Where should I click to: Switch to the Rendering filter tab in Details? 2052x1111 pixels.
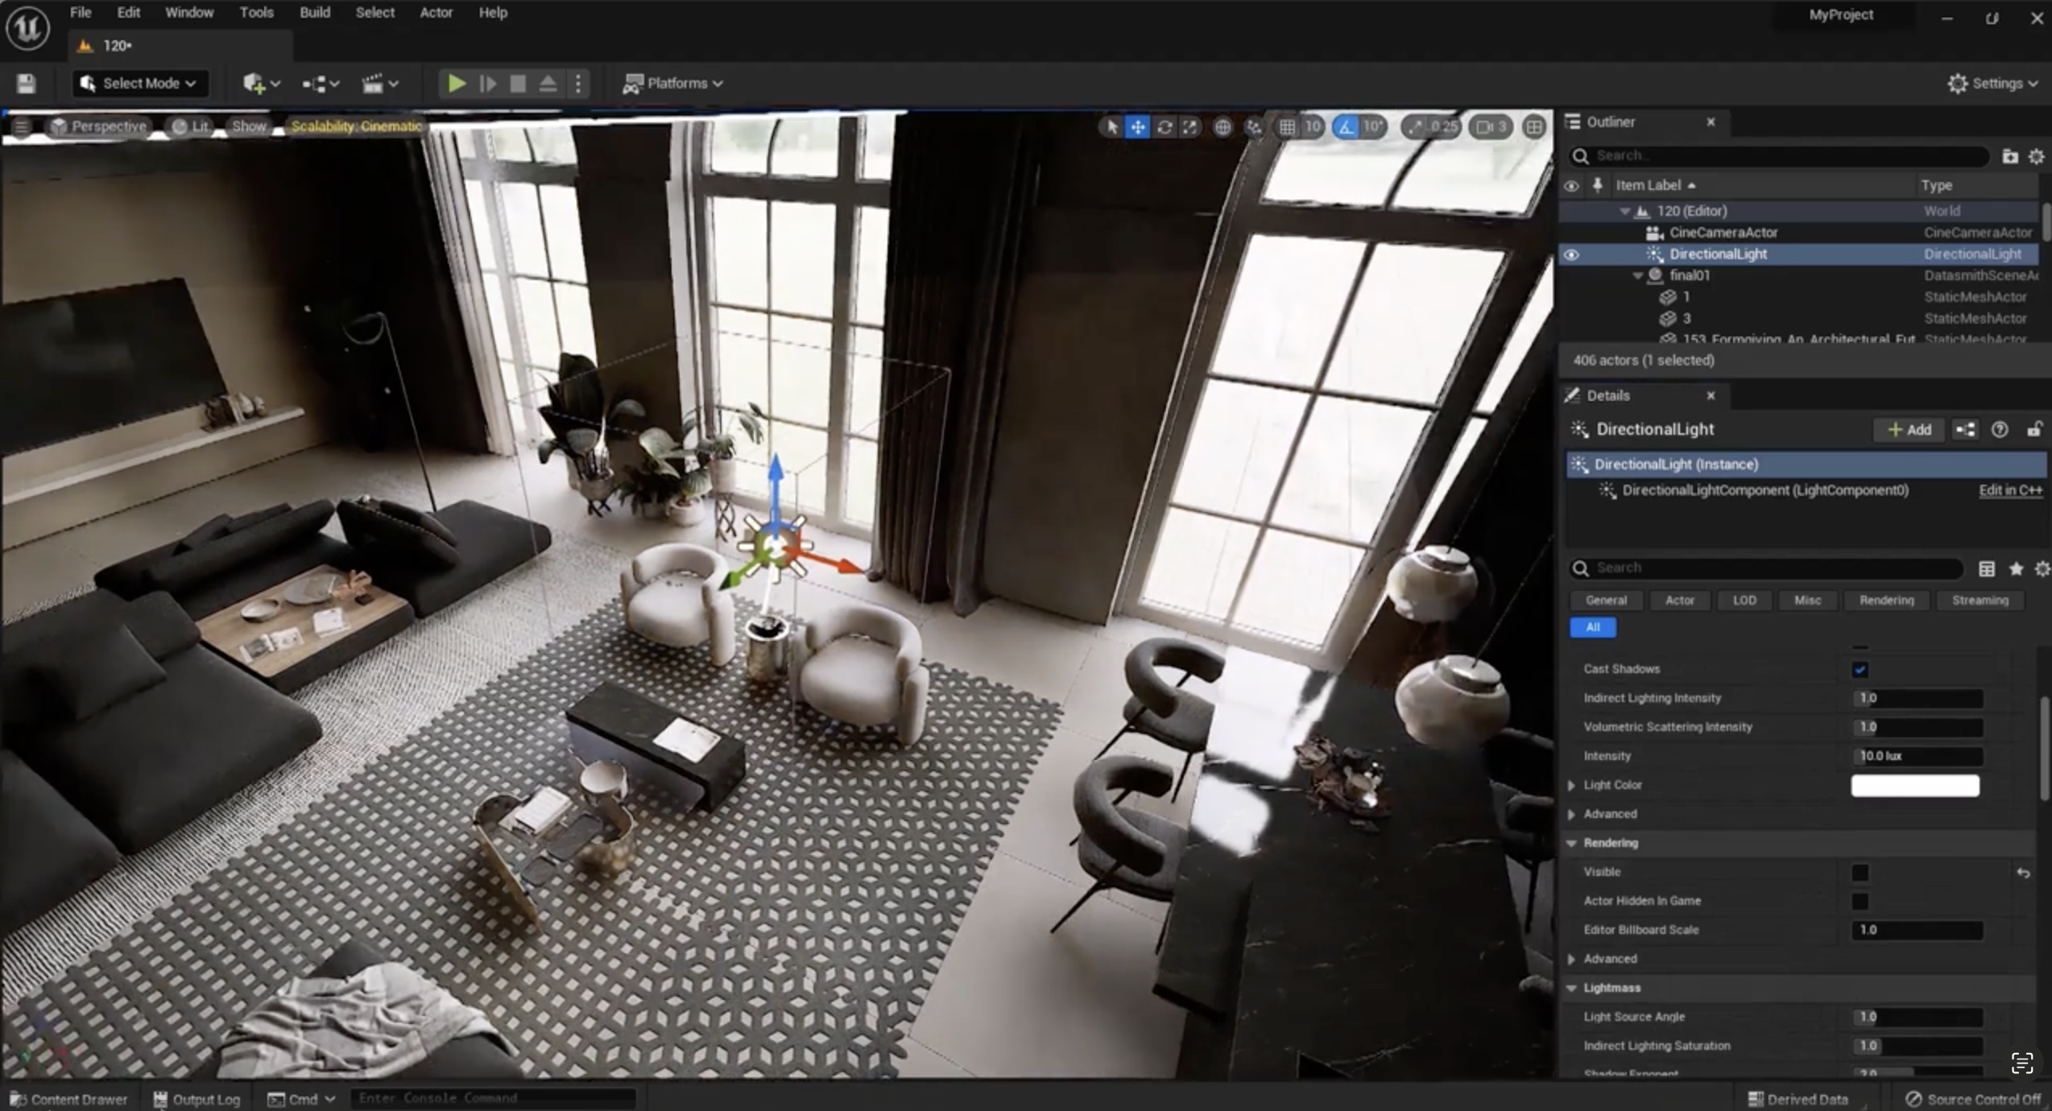coord(1885,600)
